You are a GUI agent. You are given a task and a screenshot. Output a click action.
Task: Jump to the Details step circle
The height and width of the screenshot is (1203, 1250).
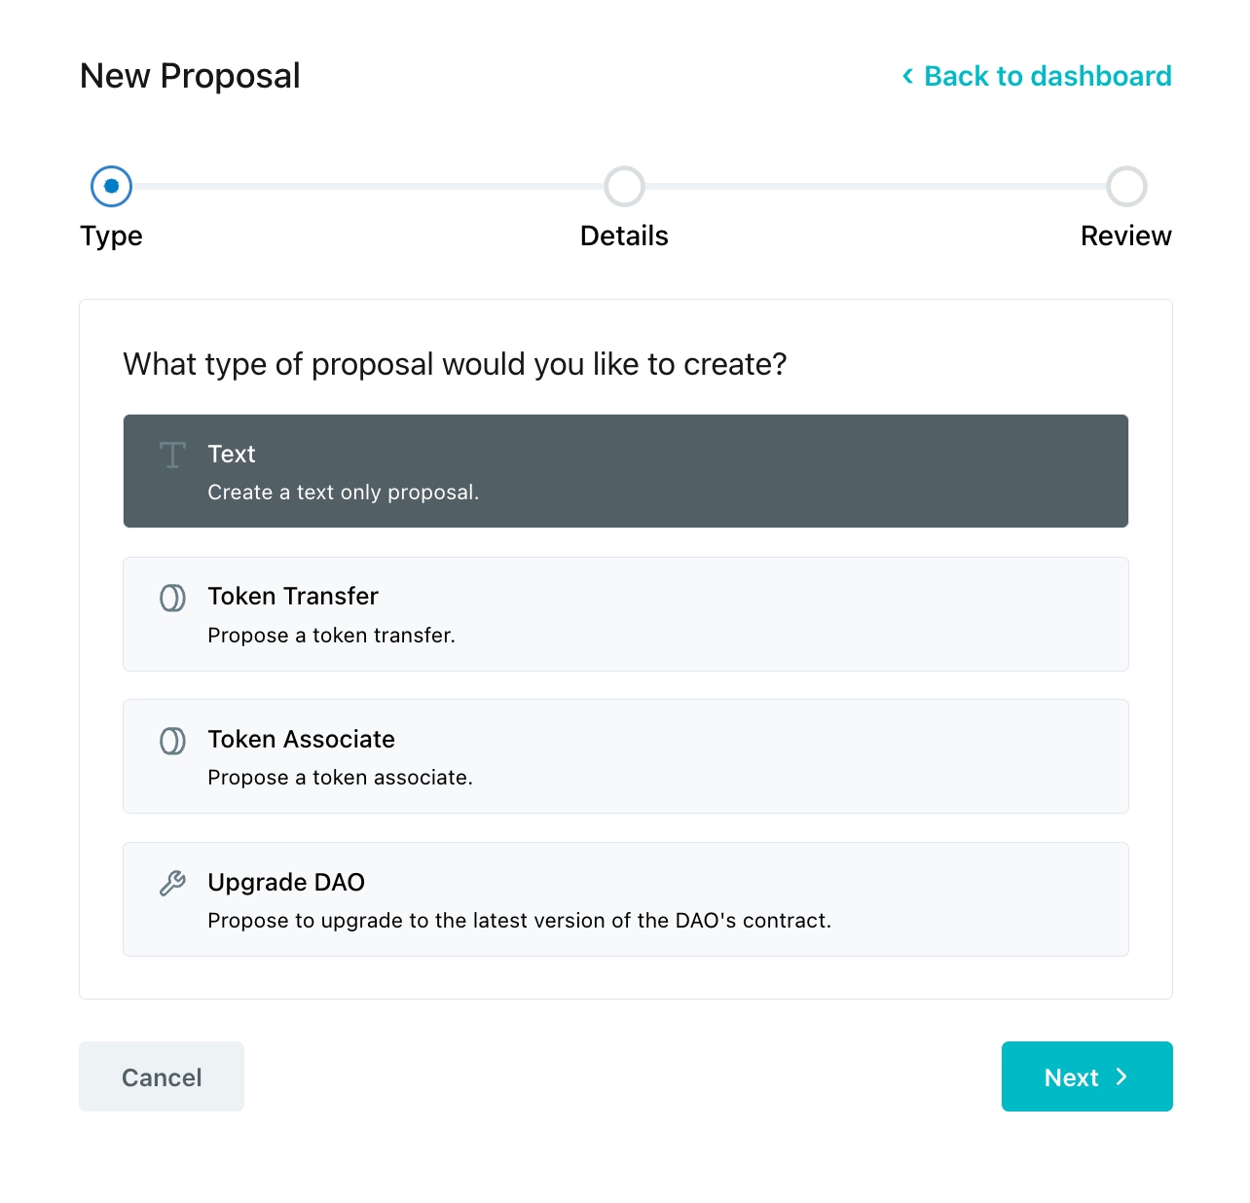click(624, 186)
